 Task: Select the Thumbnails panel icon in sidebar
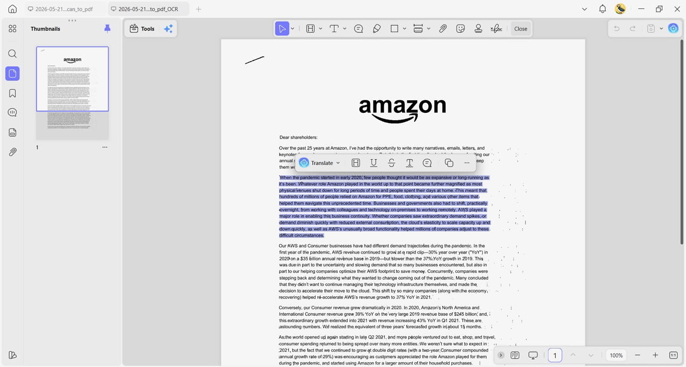[13, 73]
